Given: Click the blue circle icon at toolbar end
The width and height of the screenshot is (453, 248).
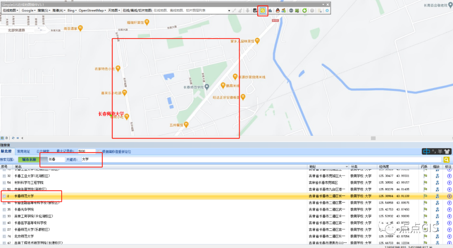Looking at the screenshot, I should (x=327, y=10).
